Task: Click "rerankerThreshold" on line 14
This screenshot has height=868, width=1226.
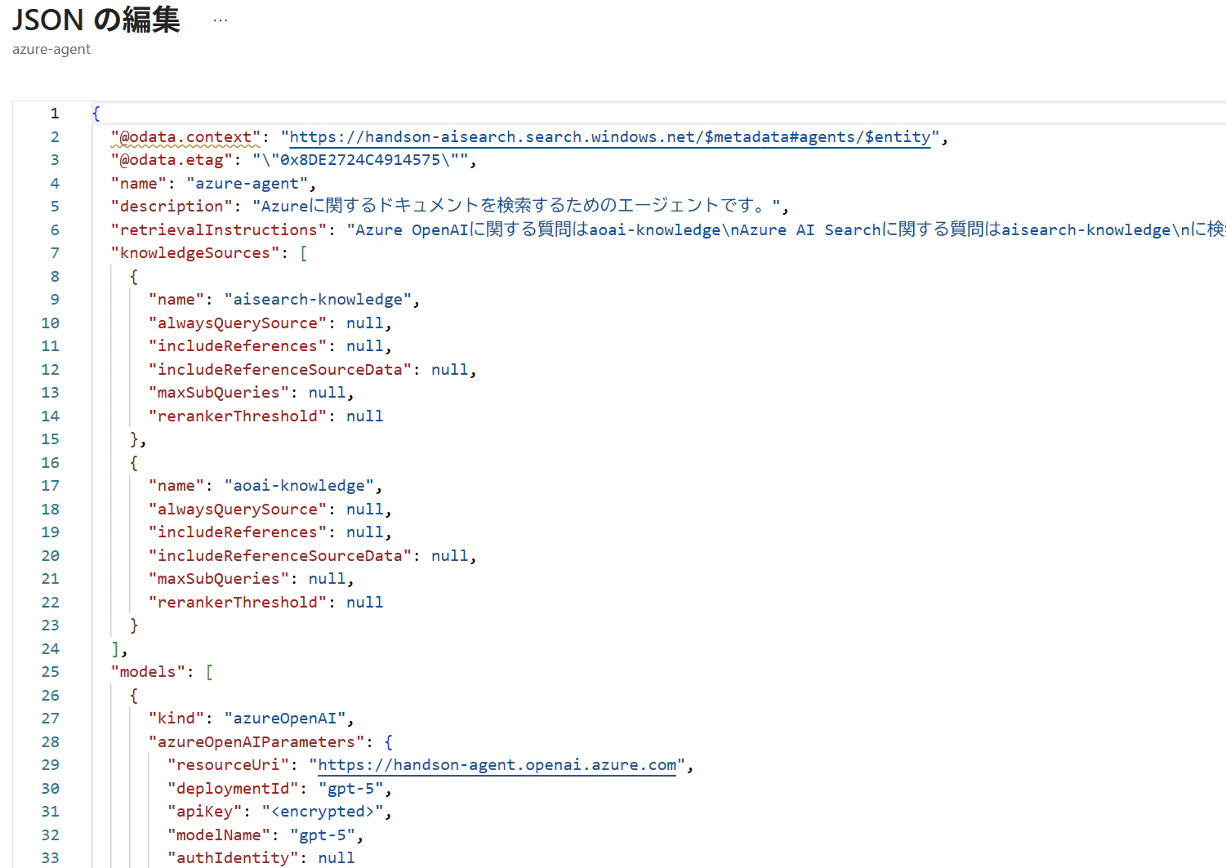Action: 238,416
